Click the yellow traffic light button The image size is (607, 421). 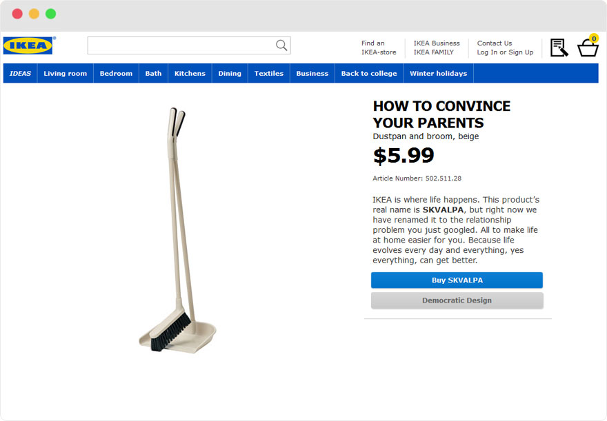(x=33, y=13)
